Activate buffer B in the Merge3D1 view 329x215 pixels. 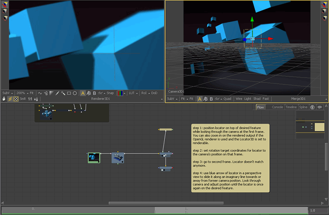tap(211, 99)
